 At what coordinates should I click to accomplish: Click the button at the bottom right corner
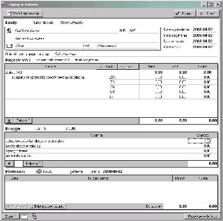pyautogui.click(x=202, y=217)
